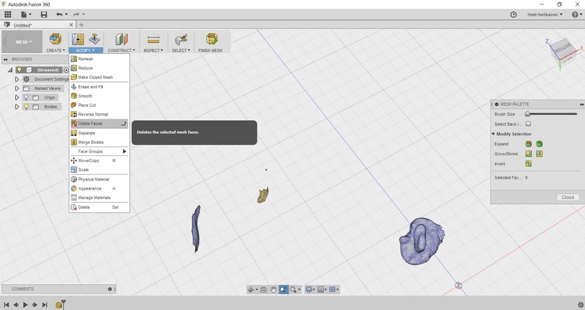Click the Invert selection icon
The image size is (585, 310).
(x=528, y=163)
